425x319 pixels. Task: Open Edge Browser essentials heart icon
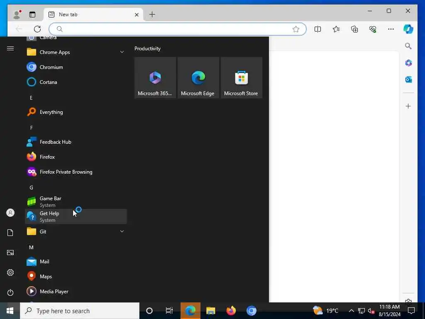(373, 29)
